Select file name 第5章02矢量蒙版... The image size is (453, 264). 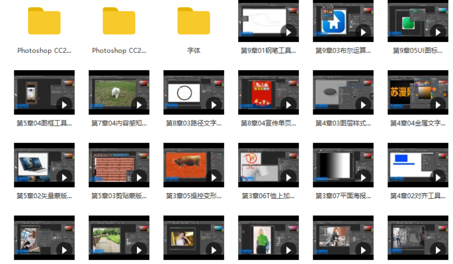44,196
